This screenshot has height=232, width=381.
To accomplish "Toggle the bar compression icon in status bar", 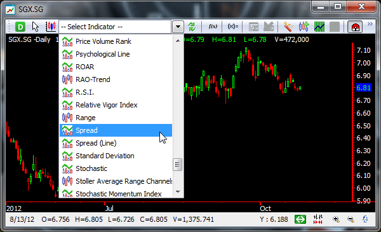I will click(x=318, y=219).
